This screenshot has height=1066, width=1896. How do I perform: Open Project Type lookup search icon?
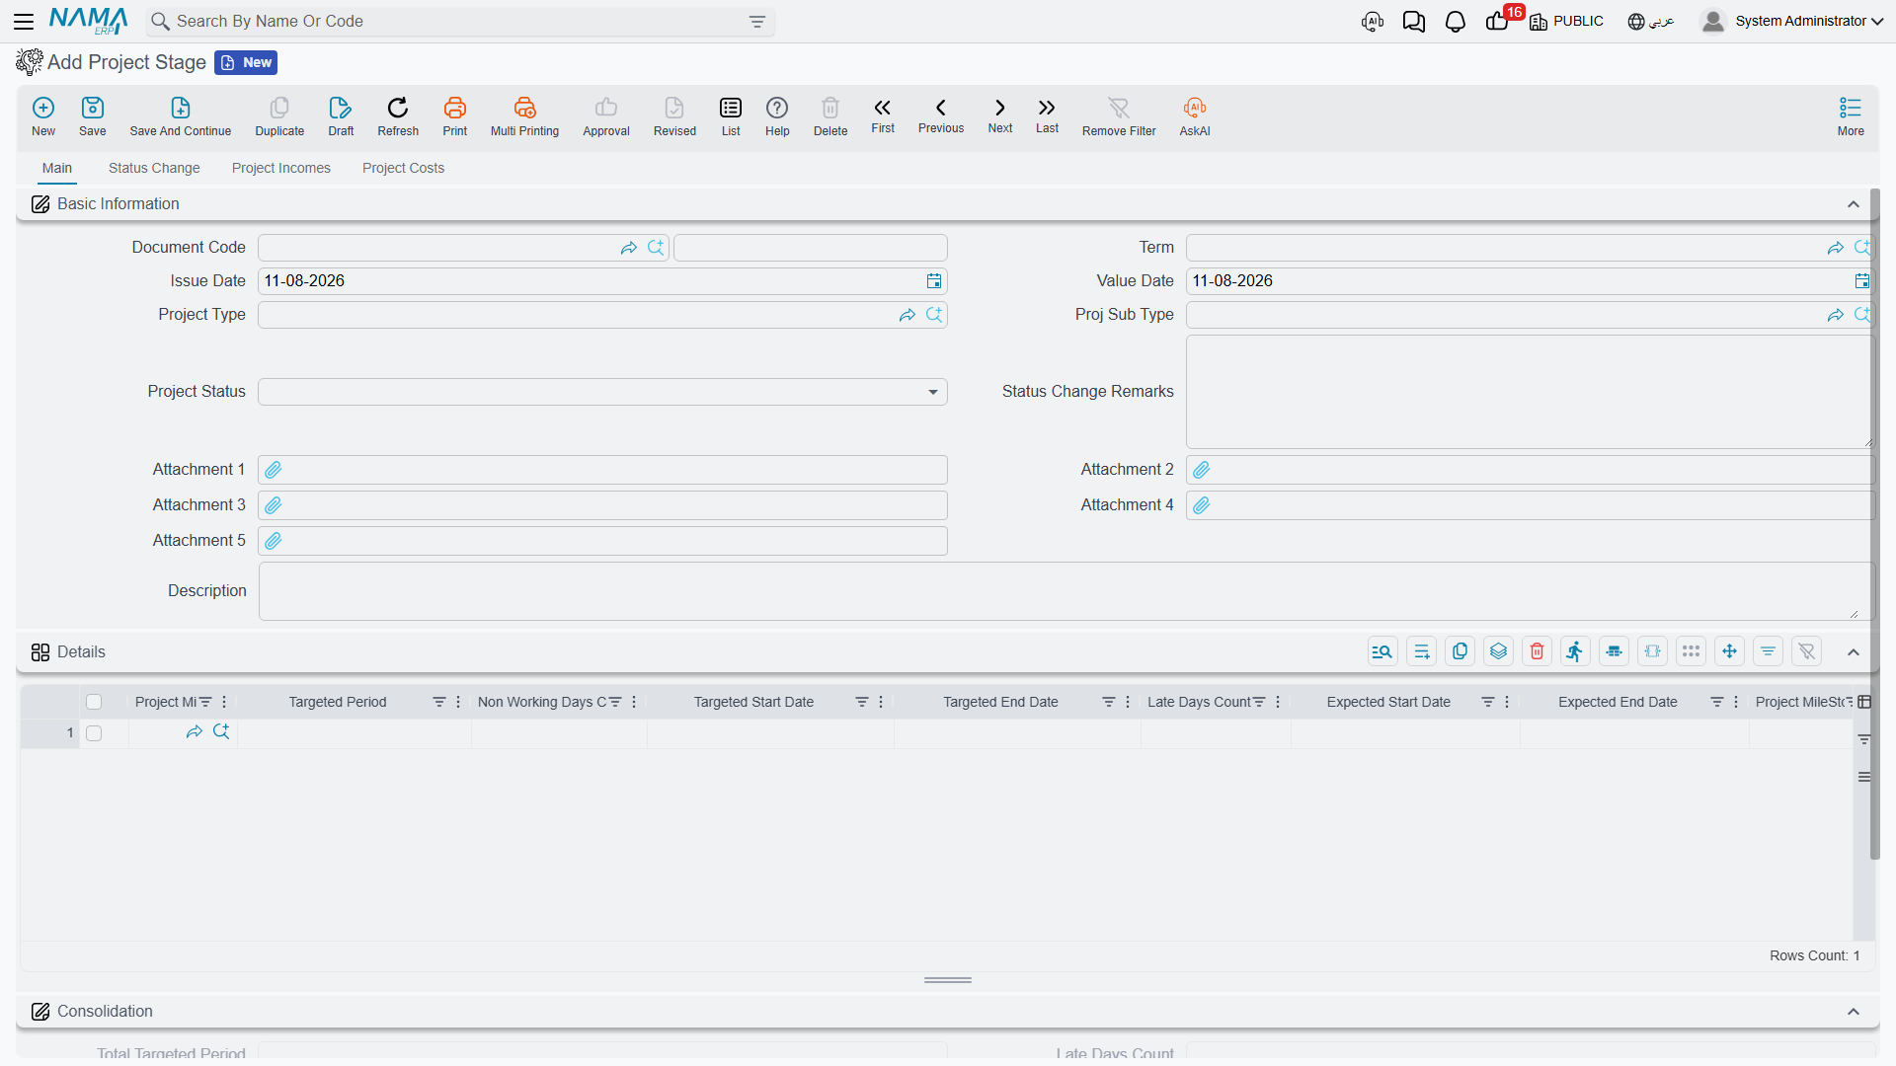tap(934, 315)
